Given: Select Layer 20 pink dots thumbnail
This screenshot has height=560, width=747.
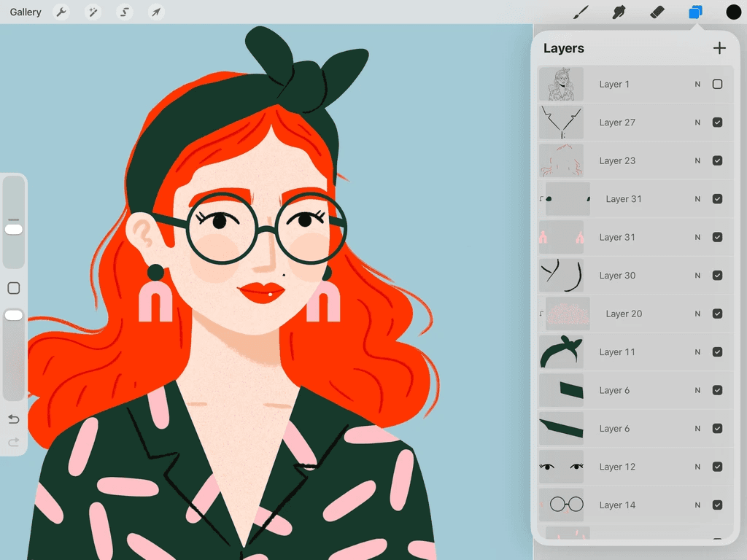Looking at the screenshot, I should 568,314.
